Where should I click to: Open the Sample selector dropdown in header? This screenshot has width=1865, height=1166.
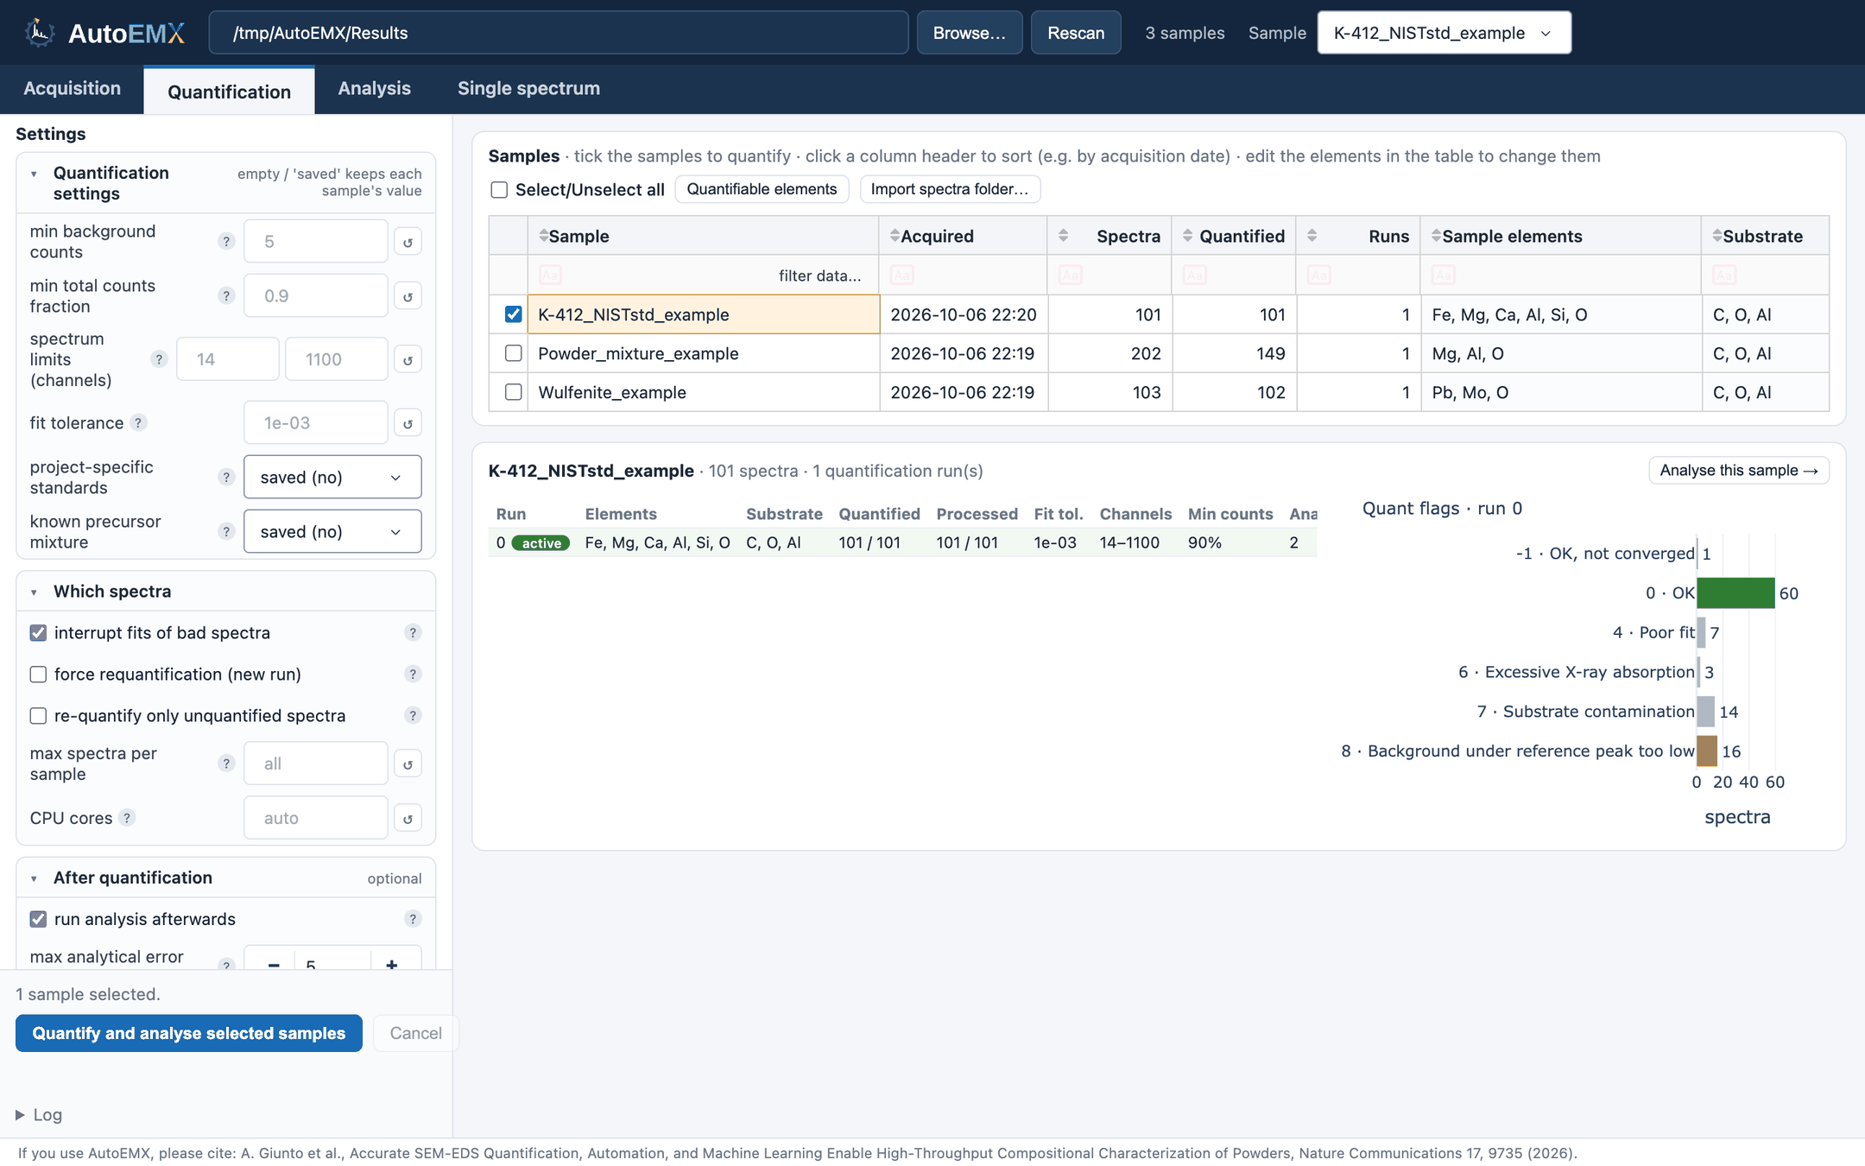coord(1444,33)
